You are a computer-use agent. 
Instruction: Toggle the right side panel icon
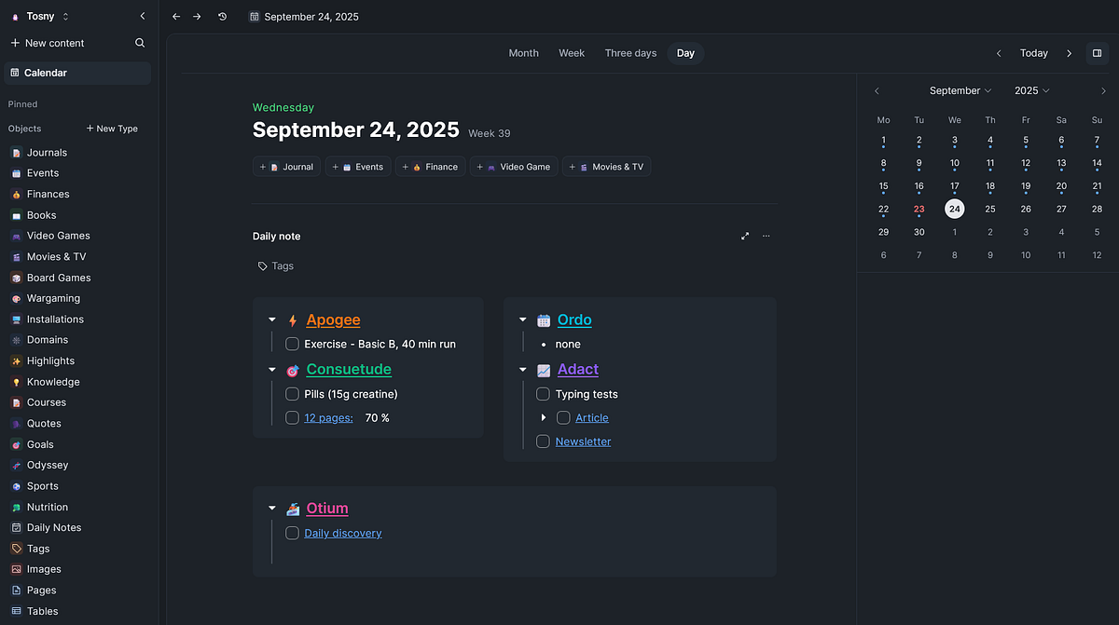(x=1097, y=53)
